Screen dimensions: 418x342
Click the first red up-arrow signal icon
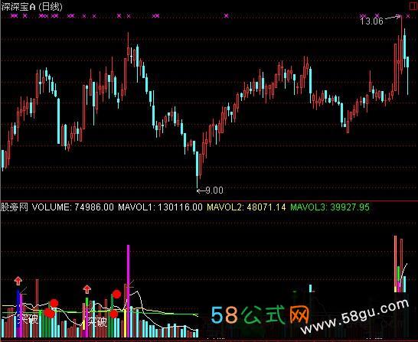pos(18,281)
